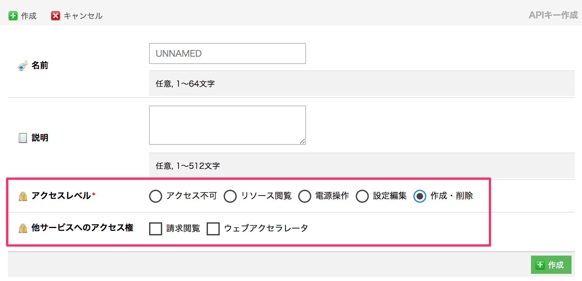The height and width of the screenshot is (281, 582).
Task: Click the plus icon on bottom 作成 button
Action: tap(541, 265)
